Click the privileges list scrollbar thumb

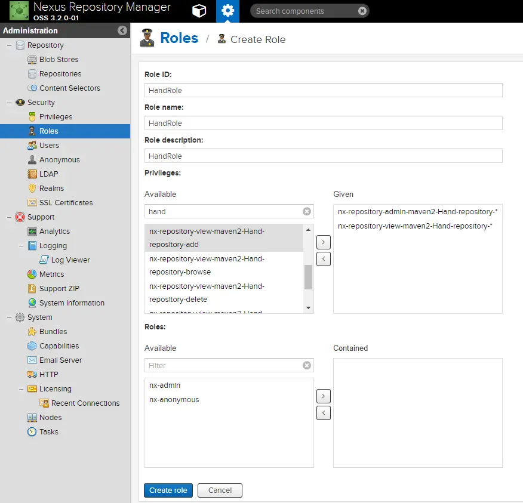tap(308, 277)
